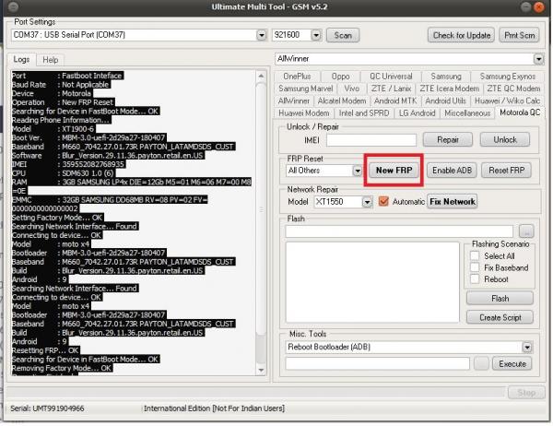553x426 pixels.
Task: Open the Miscellaneous tab
Action: pyautogui.click(x=467, y=113)
